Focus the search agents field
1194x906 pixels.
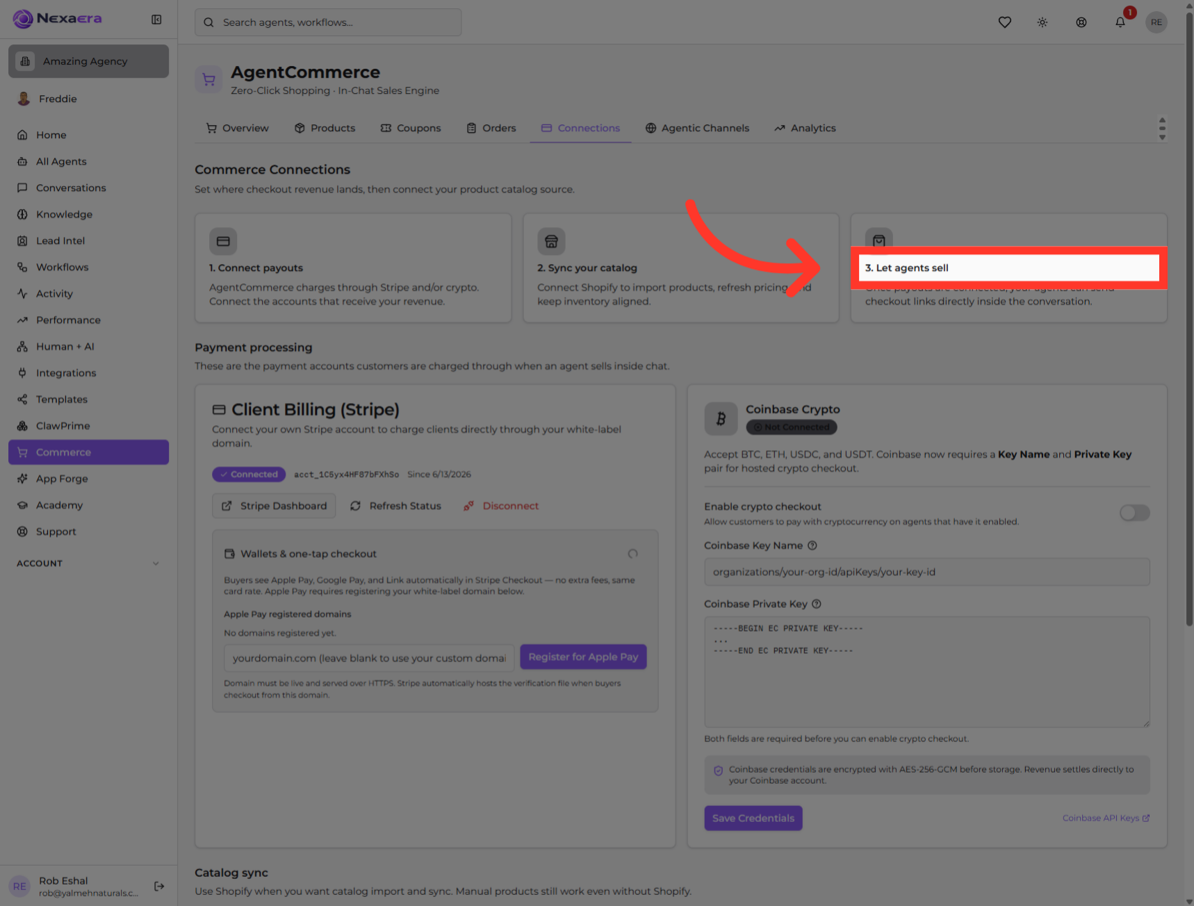coord(328,22)
